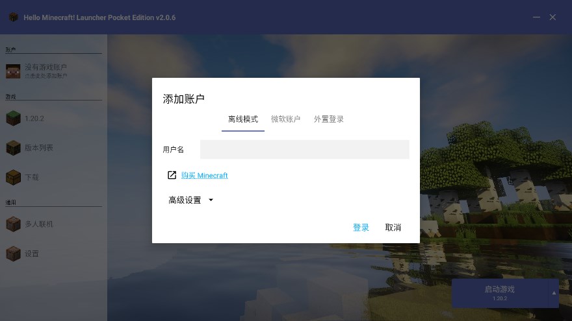Close the launcher window
The width and height of the screenshot is (572, 321).
[552, 17]
